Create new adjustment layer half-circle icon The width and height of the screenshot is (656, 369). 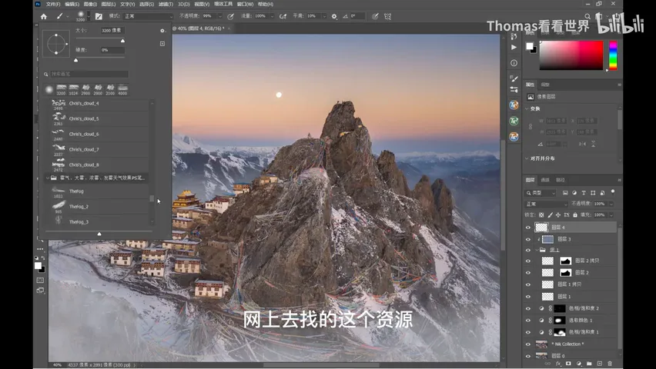[578, 364]
